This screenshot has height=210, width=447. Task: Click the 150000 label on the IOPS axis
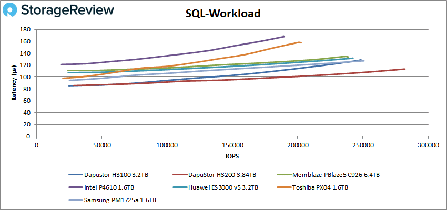tap(232, 145)
